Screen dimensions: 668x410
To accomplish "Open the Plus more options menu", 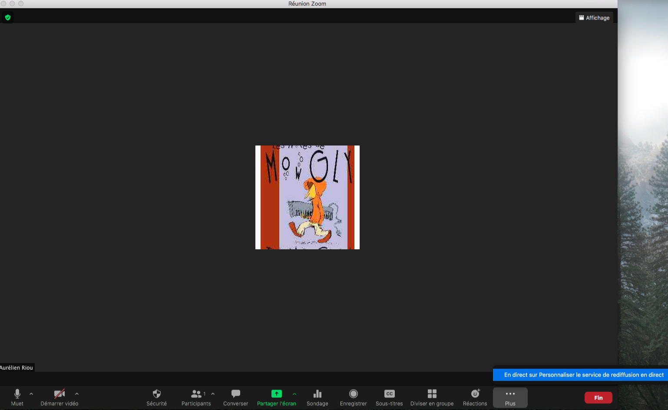I will (x=510, y=397).
